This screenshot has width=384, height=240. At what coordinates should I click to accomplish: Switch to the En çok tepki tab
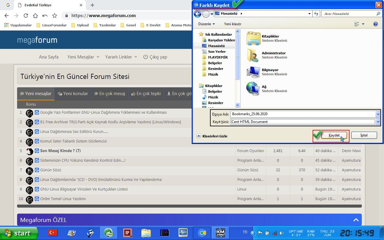[x=146, y=94]
